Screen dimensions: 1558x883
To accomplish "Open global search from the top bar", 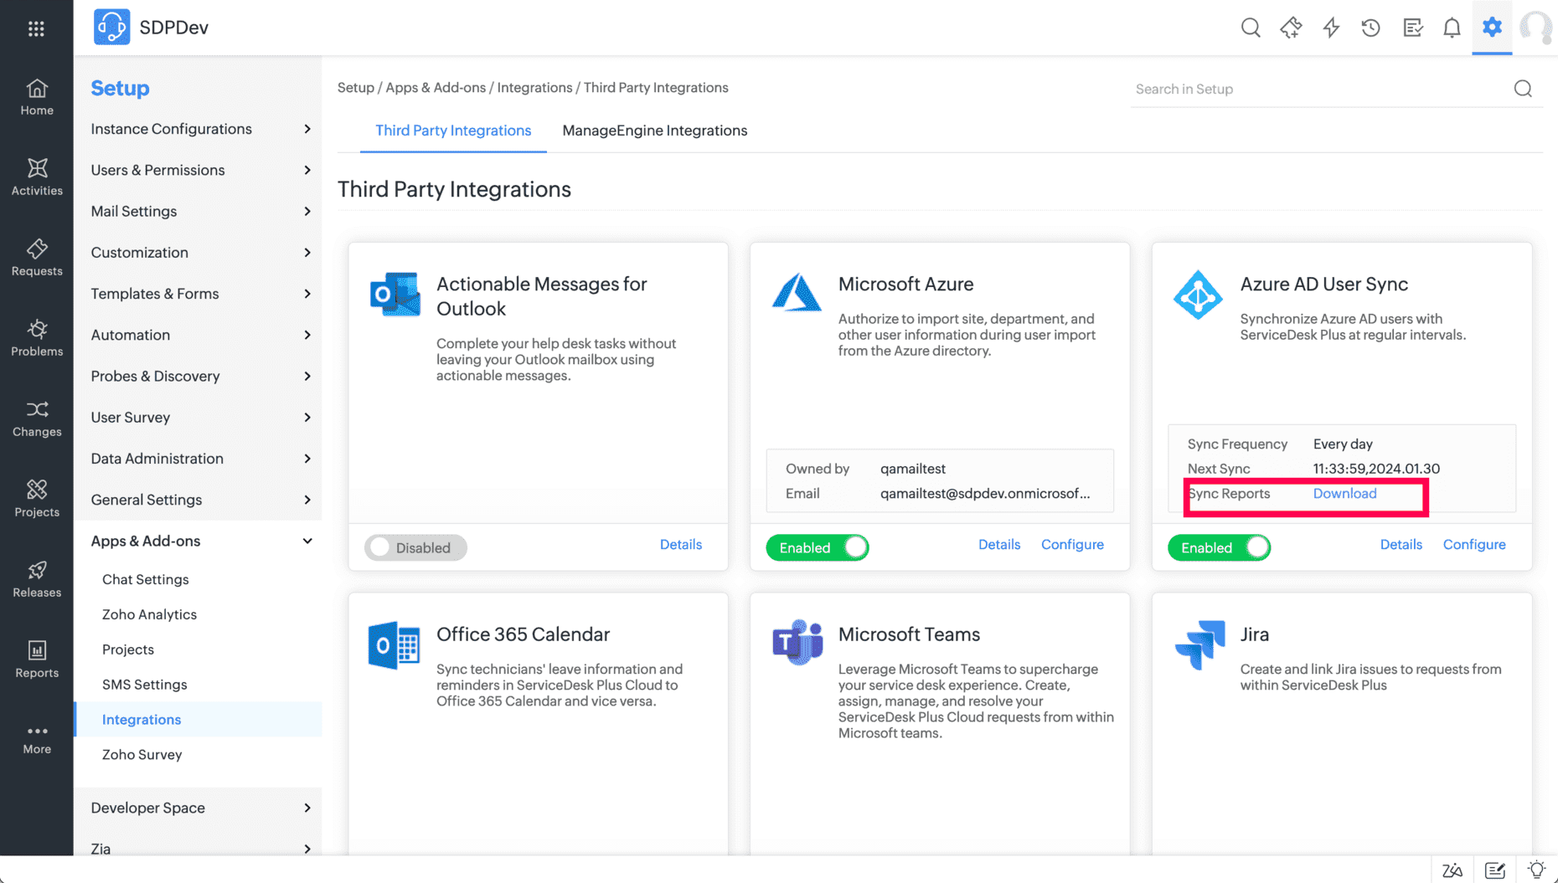I will (1251, 28).
